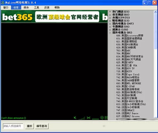The height and width of the screenshot is (133, 158).
Task: Click the channel list scrollbar thumb
Action: (x=156, y=31)
